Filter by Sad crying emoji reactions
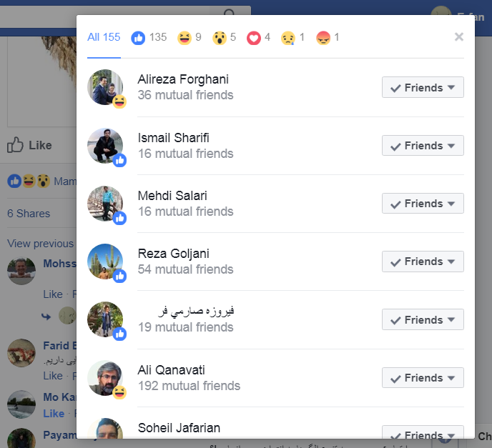492x448 pixels. (292, 38)
